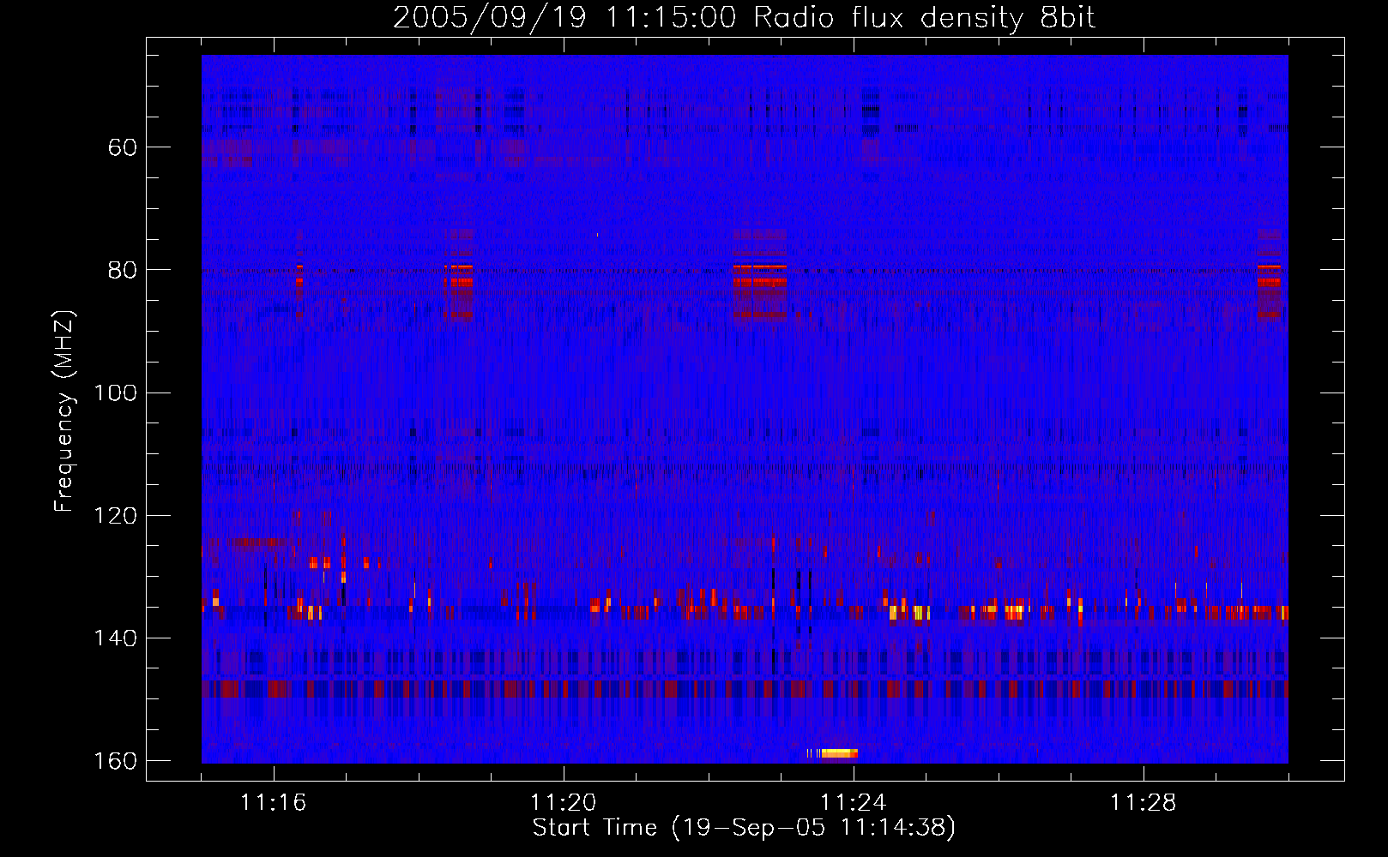Viewport: 1388px width, 857px height.
Task: Click the 160 frequency tick label
Action: point(115,761)
